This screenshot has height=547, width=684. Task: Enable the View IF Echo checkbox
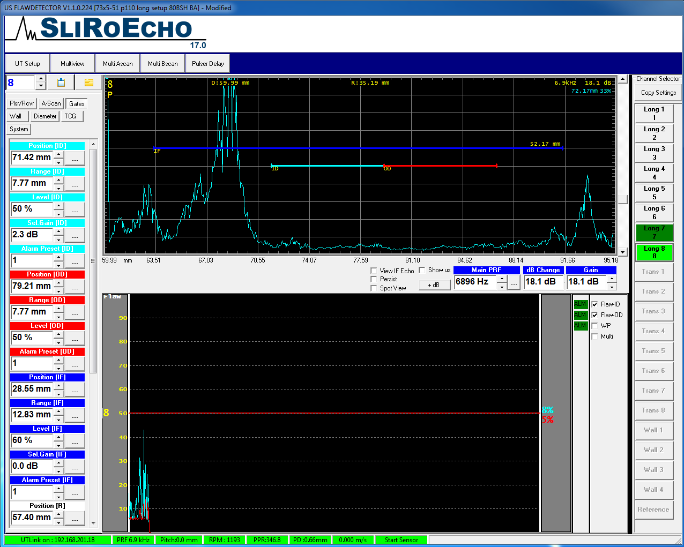(374, 271)
